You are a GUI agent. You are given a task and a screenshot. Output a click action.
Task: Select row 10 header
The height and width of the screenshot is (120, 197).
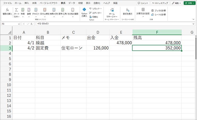tap(6, 85)
